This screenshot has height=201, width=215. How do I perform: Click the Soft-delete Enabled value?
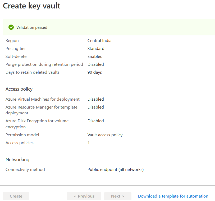tap(95, 57)
